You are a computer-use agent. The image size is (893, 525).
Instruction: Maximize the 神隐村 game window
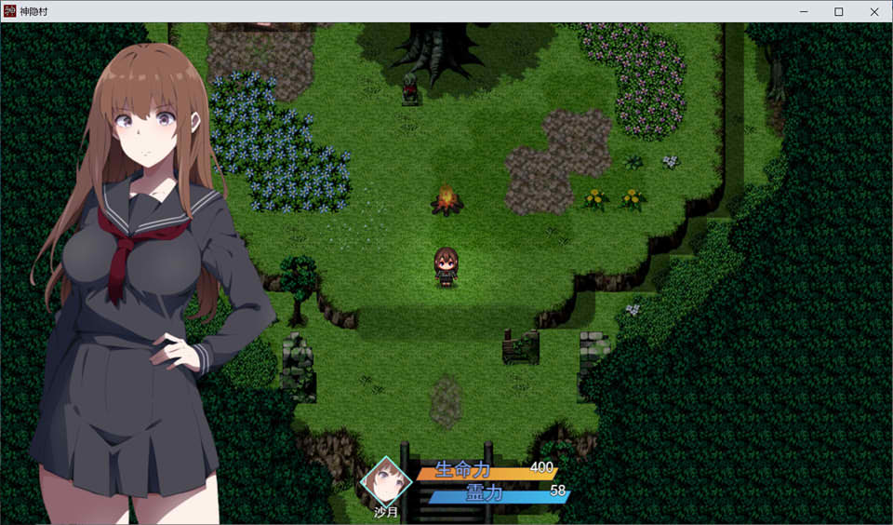(x=838, y=11)
